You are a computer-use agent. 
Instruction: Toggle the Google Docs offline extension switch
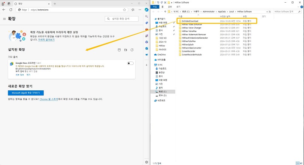point(130,63)
